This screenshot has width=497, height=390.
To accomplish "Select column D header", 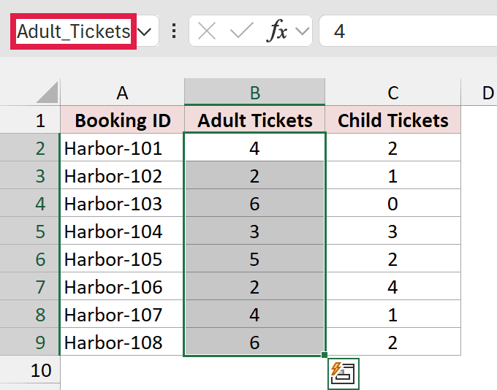I will pos(479,92).
